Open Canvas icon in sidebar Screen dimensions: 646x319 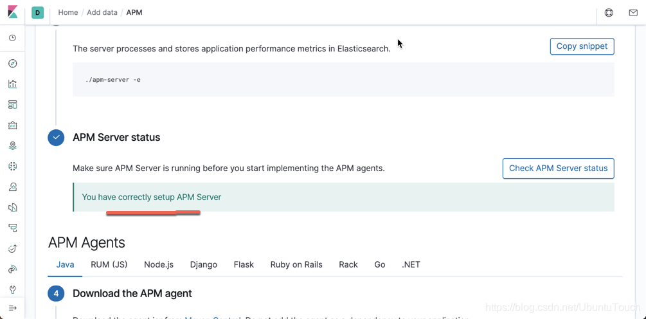[13, 125]
